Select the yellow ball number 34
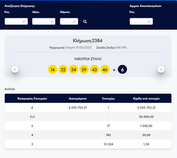Viewport: 177px width, 158px height. tap(73, 70)
